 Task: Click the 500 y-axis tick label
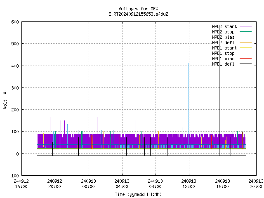tap(15, 44)
